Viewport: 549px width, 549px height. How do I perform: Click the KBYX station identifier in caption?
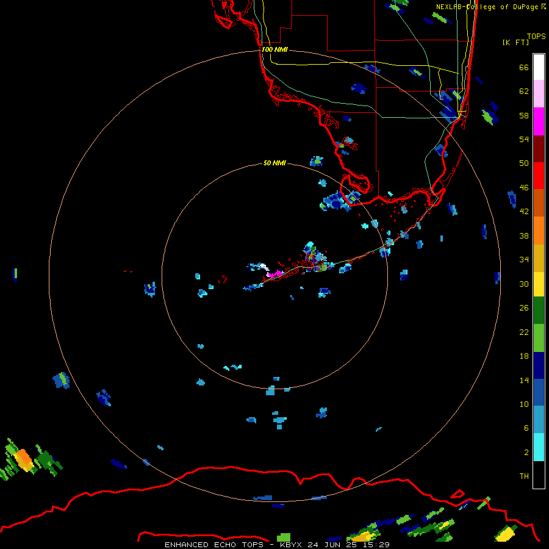pos(292,545)
